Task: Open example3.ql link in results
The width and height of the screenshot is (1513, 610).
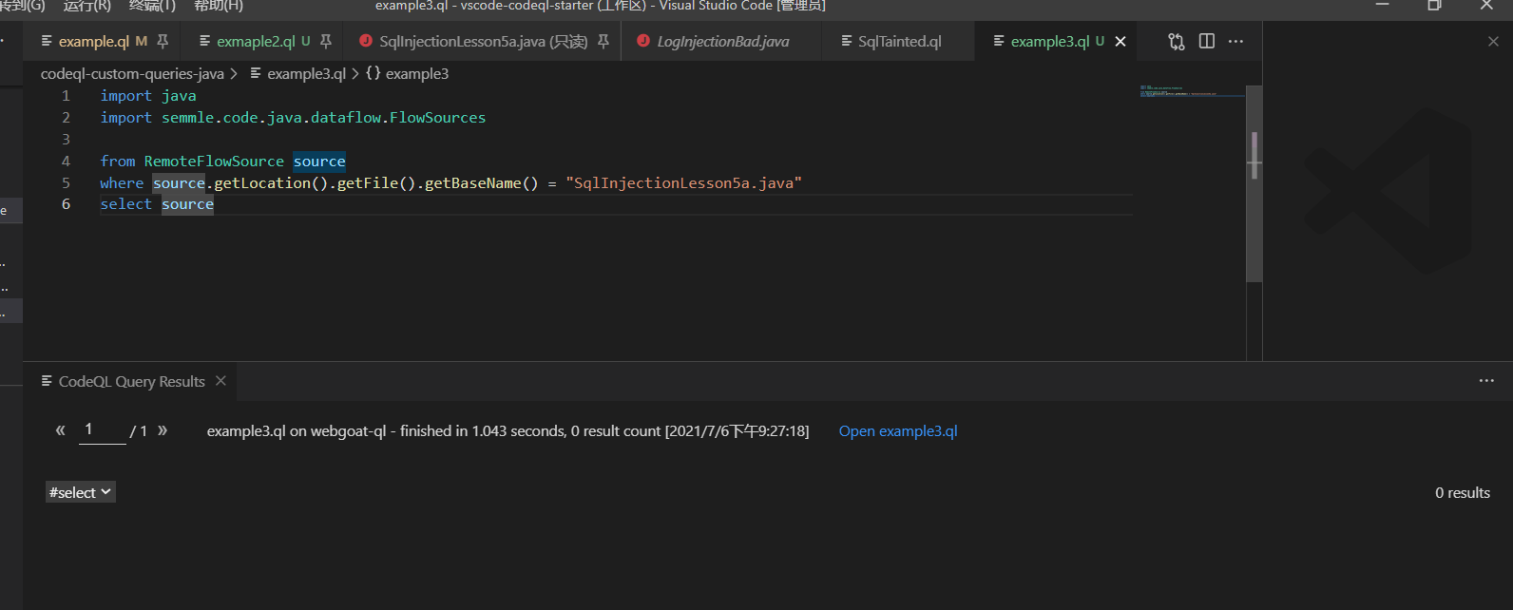Action: pos(898,431)
